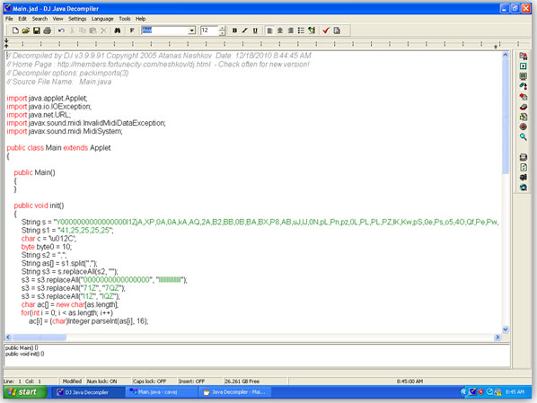Open the Tools menu
This screenshot has width=537, height=403.
(124, 19)
